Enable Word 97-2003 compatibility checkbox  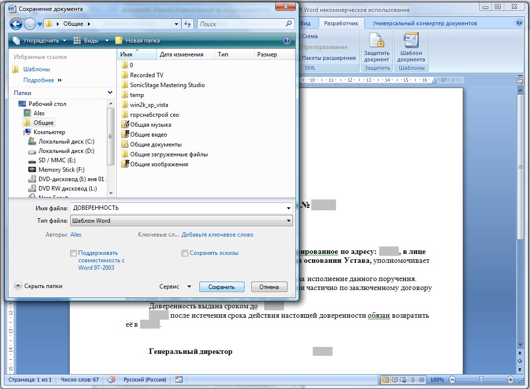[x=73, y=253]
